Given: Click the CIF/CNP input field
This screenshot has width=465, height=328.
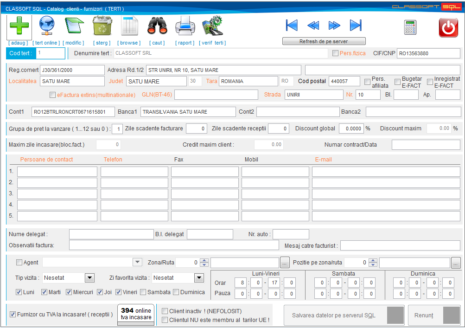Looking at the screenshot, I should 428,53.
